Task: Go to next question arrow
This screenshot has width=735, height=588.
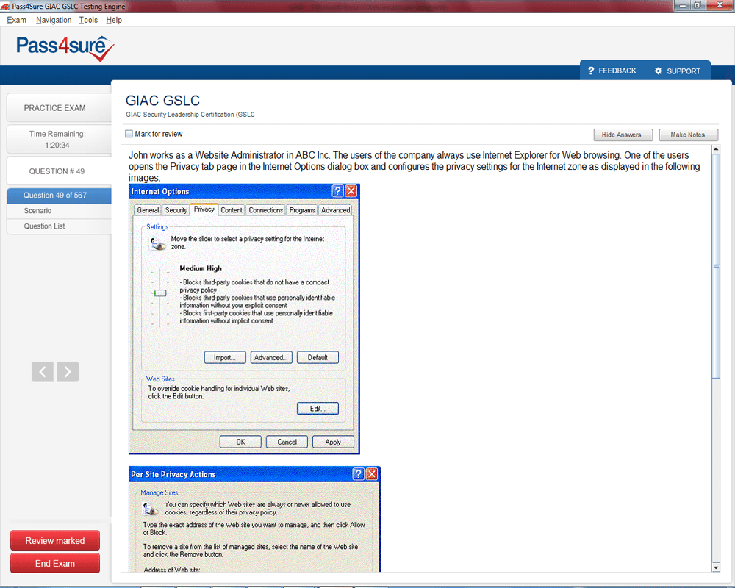Action: pyautogui.click(x=68, y=372)
